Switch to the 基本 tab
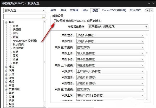 (53, 10)
